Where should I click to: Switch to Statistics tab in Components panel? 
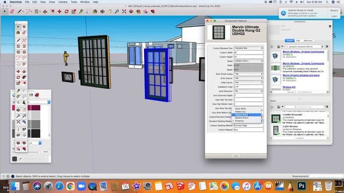click(x=308, y=41)
